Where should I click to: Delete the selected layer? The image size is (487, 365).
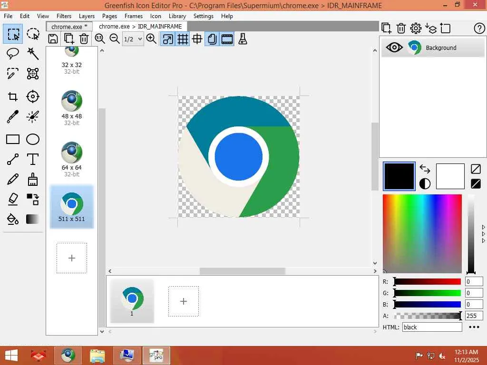tap(401, 28)
